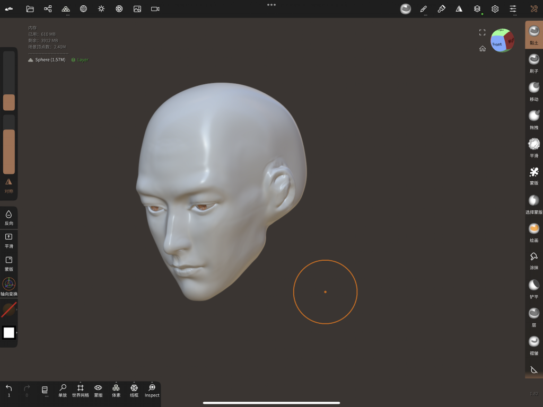
Task: Open the Files folder menu
Action: coord(30,9)
